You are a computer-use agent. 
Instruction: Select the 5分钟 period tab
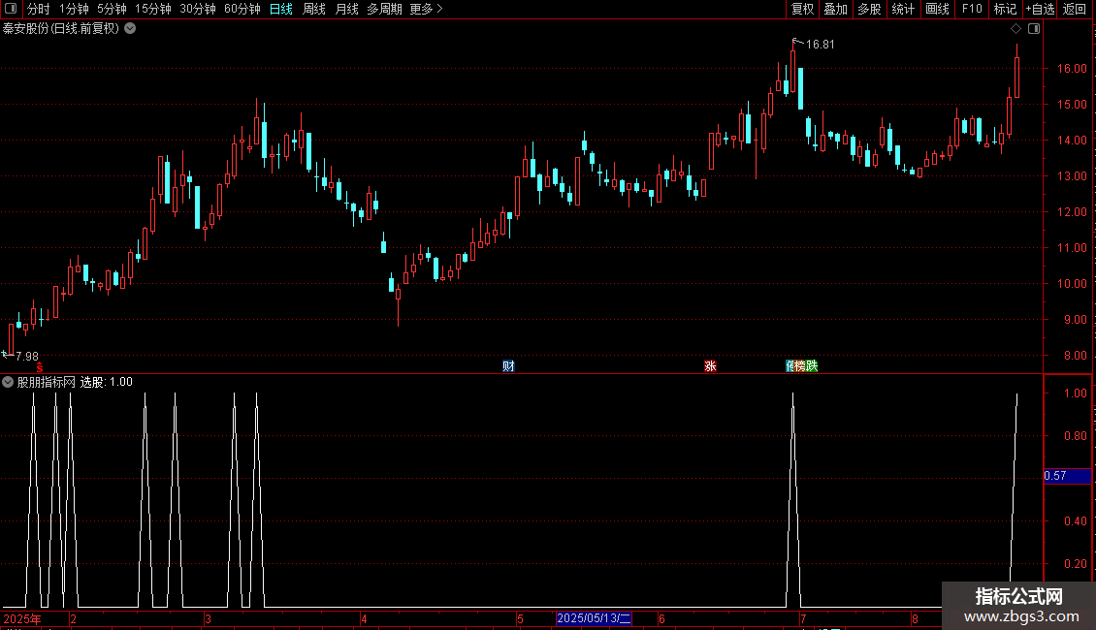[112, 9]
